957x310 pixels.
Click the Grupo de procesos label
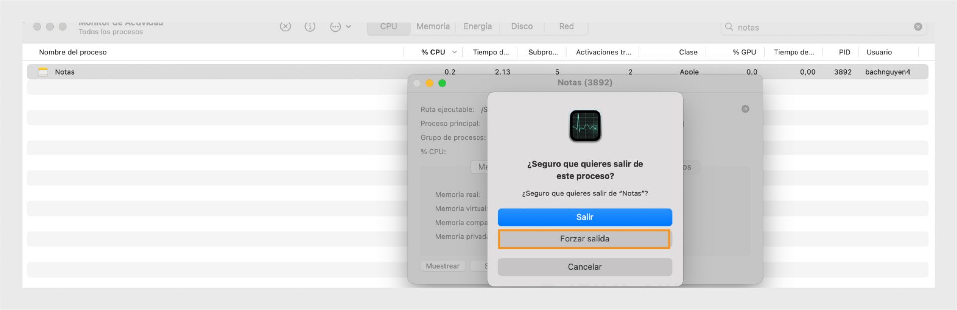coord(453,138)
